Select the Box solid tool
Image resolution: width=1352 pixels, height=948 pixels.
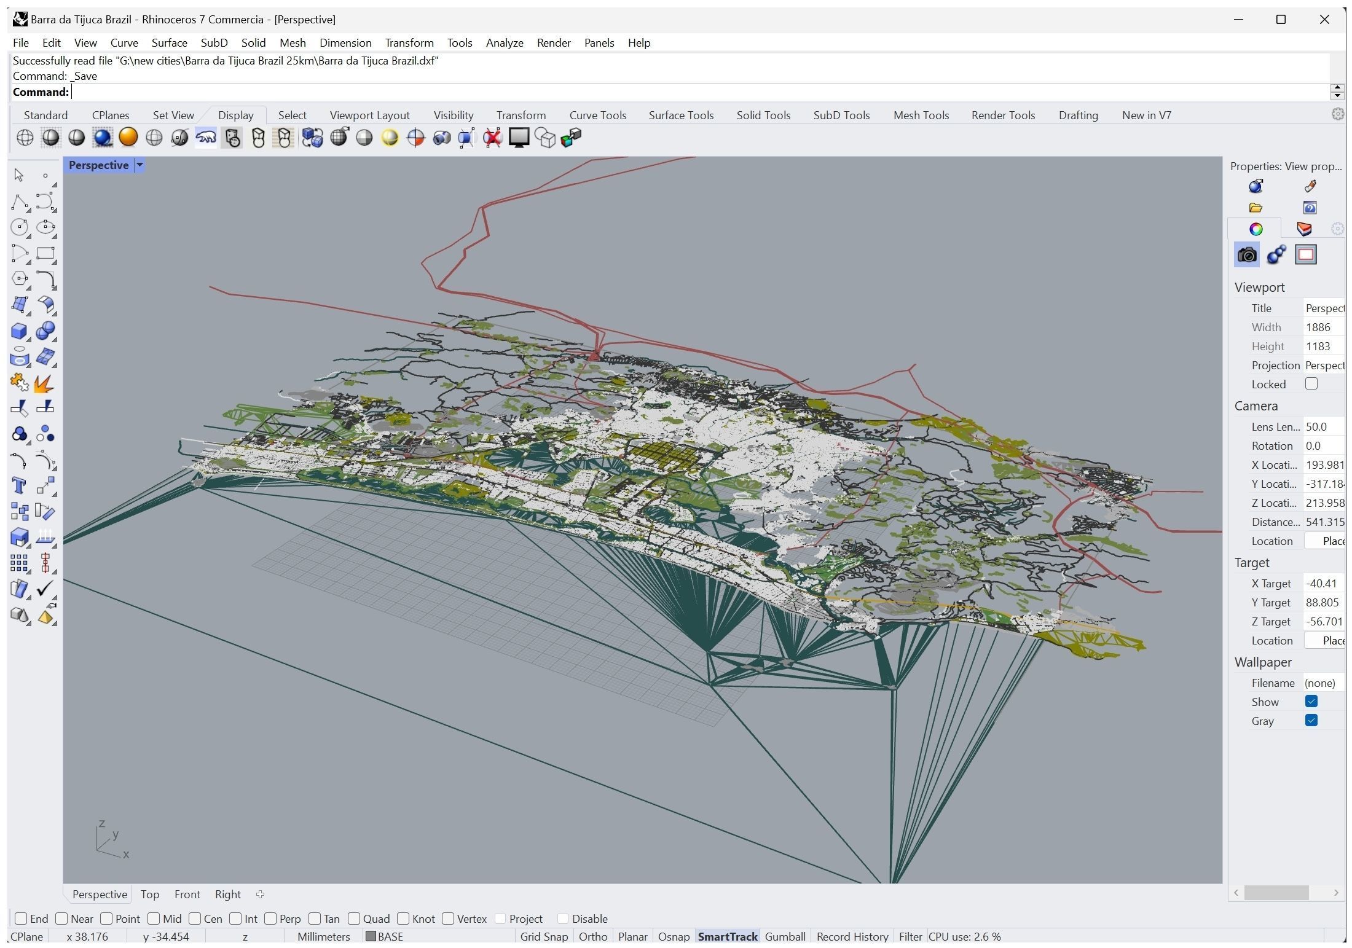coord(19,331)
